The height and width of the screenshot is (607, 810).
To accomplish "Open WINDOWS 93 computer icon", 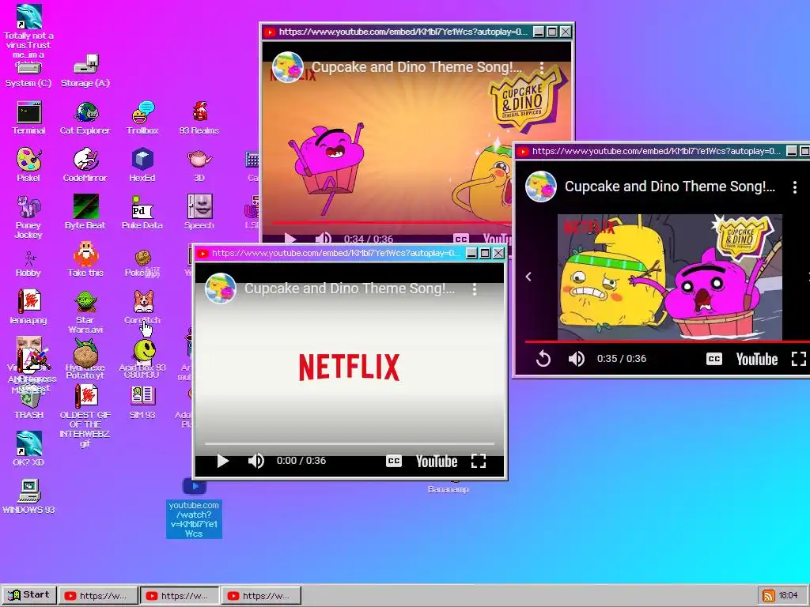I will tap(29, 496).
